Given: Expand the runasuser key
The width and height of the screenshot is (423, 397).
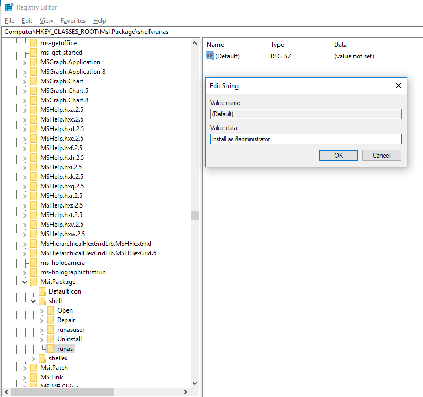Looking at the screenshot, I should [42, 330].
